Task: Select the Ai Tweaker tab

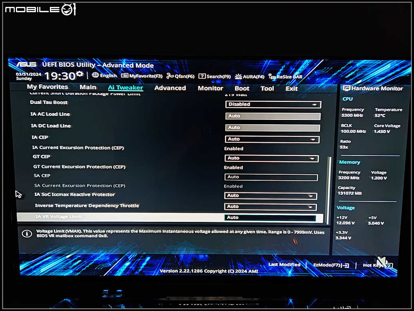Action: coord(125,88)
